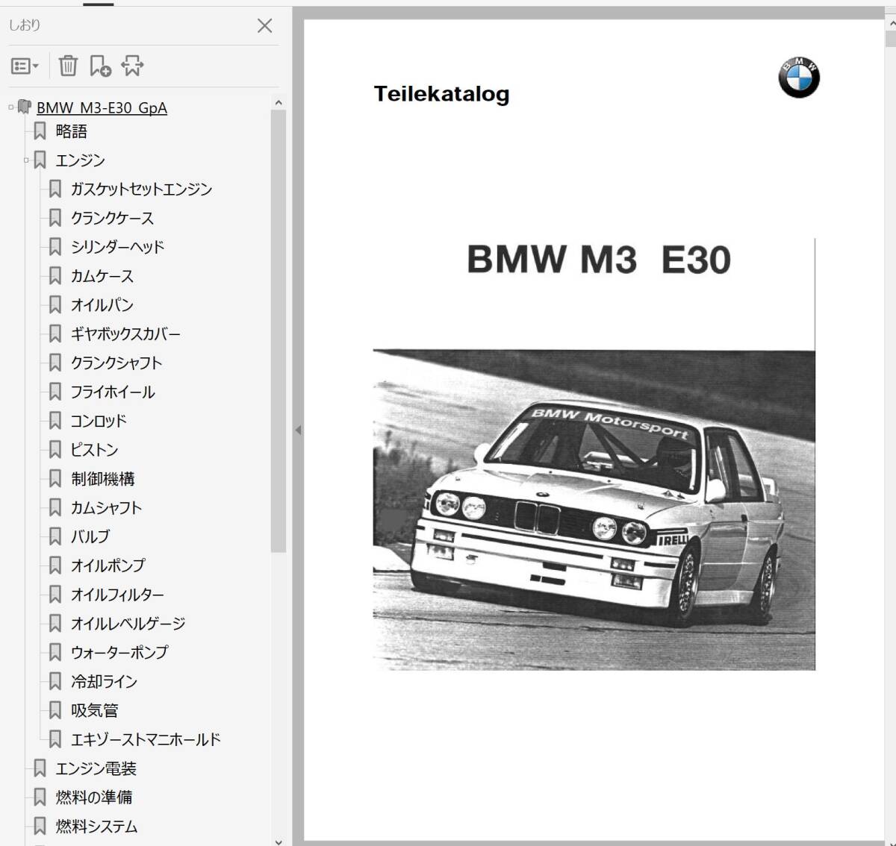Open オイルポンプ bookmark

[108, 565]
